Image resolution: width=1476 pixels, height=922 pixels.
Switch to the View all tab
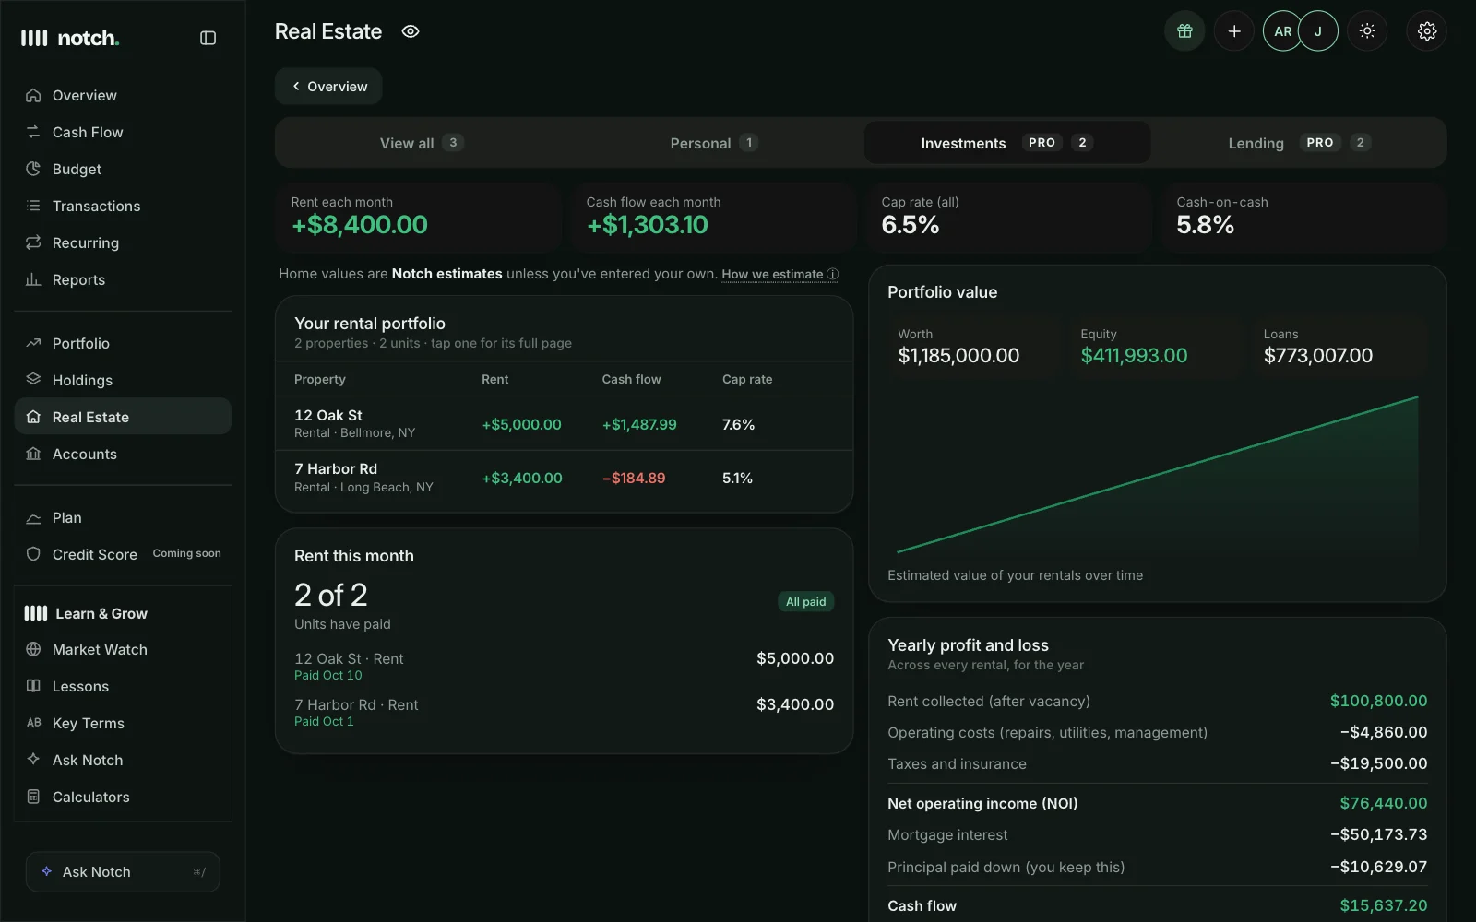[422, 143]
